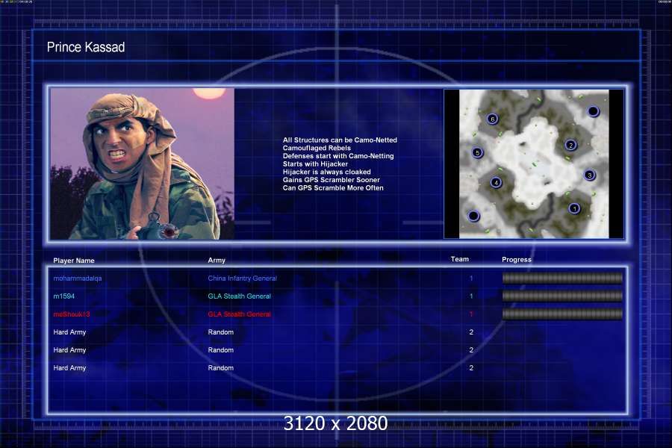
Task: Select player meShouk13 in the list
Action: [x=72, y=314]
